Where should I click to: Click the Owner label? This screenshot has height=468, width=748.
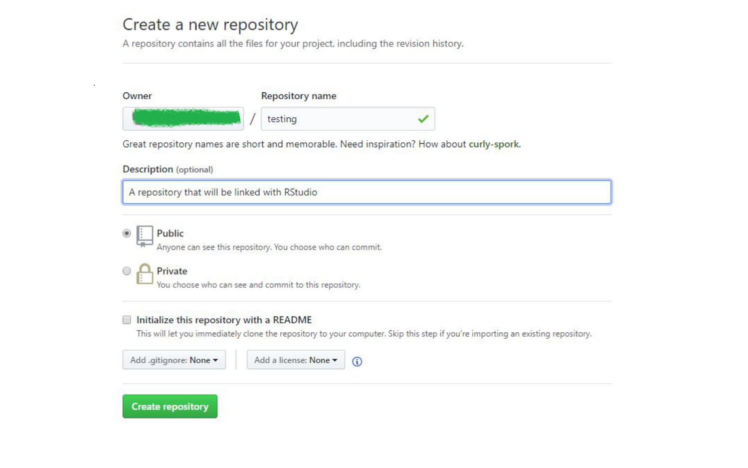click(x=137, y=96)
